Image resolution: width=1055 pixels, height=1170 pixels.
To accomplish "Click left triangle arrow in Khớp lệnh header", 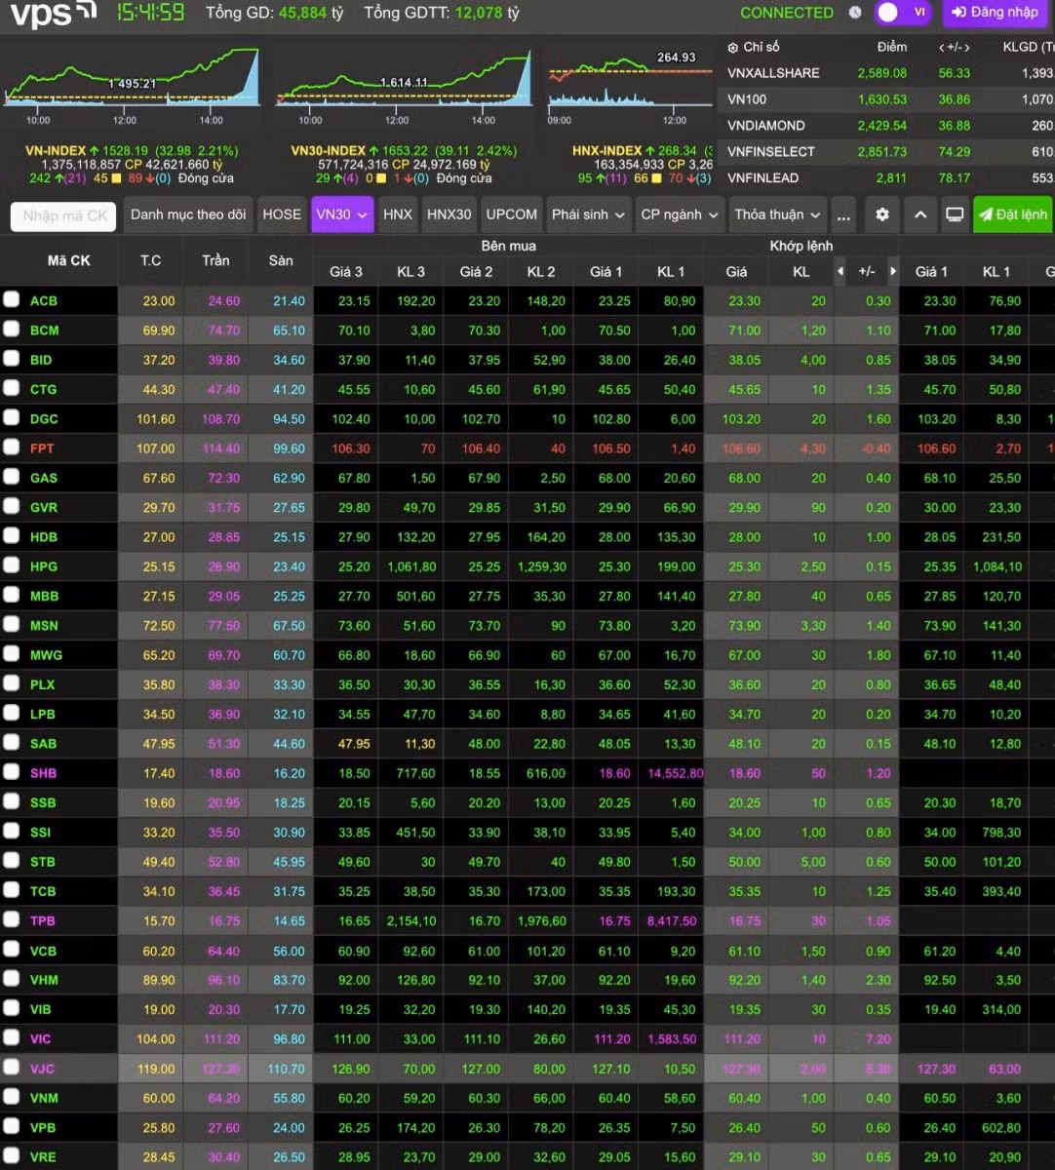I will pos(840,271).
